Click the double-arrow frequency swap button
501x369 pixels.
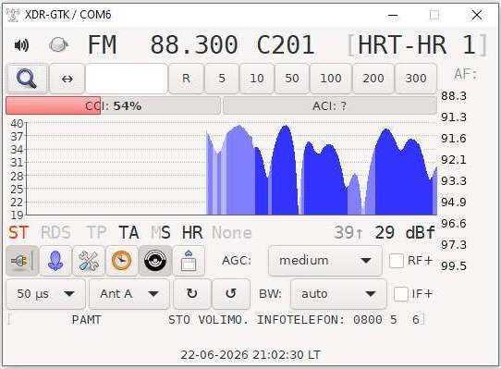coord(67,79)
